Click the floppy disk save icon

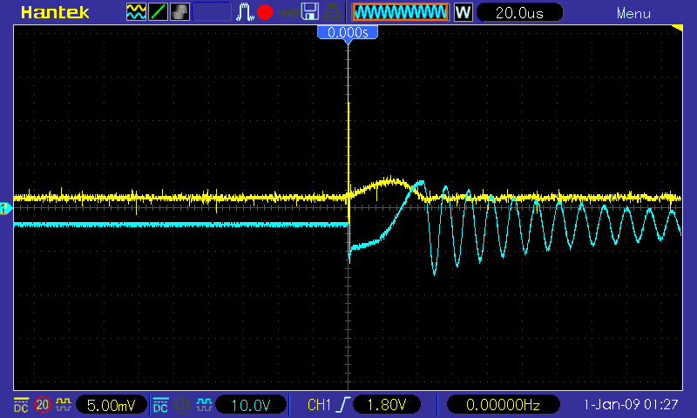[x=310, y=11]
